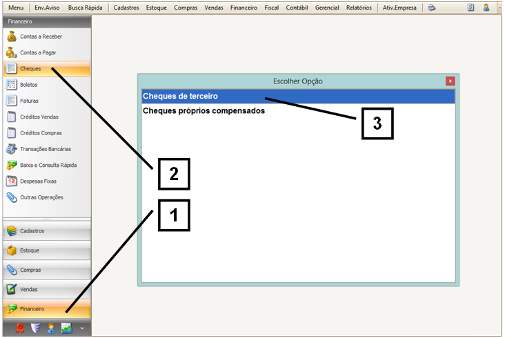Open the Boletos section
Viewport: 505px width, 338px height.
[x=29, y=85]
